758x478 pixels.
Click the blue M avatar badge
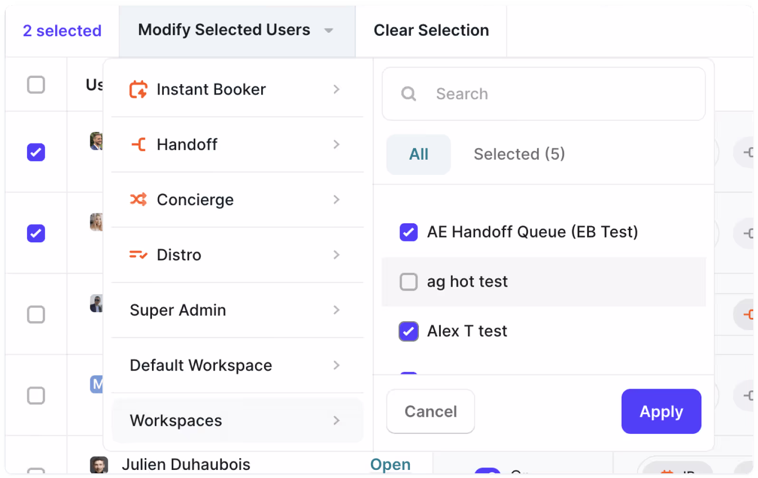pos(97,384)
